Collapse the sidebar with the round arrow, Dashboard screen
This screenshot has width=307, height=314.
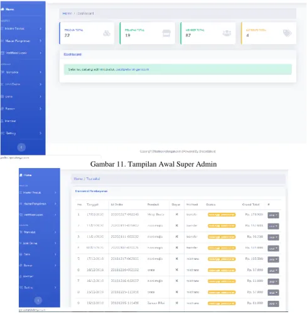(21, 147)
